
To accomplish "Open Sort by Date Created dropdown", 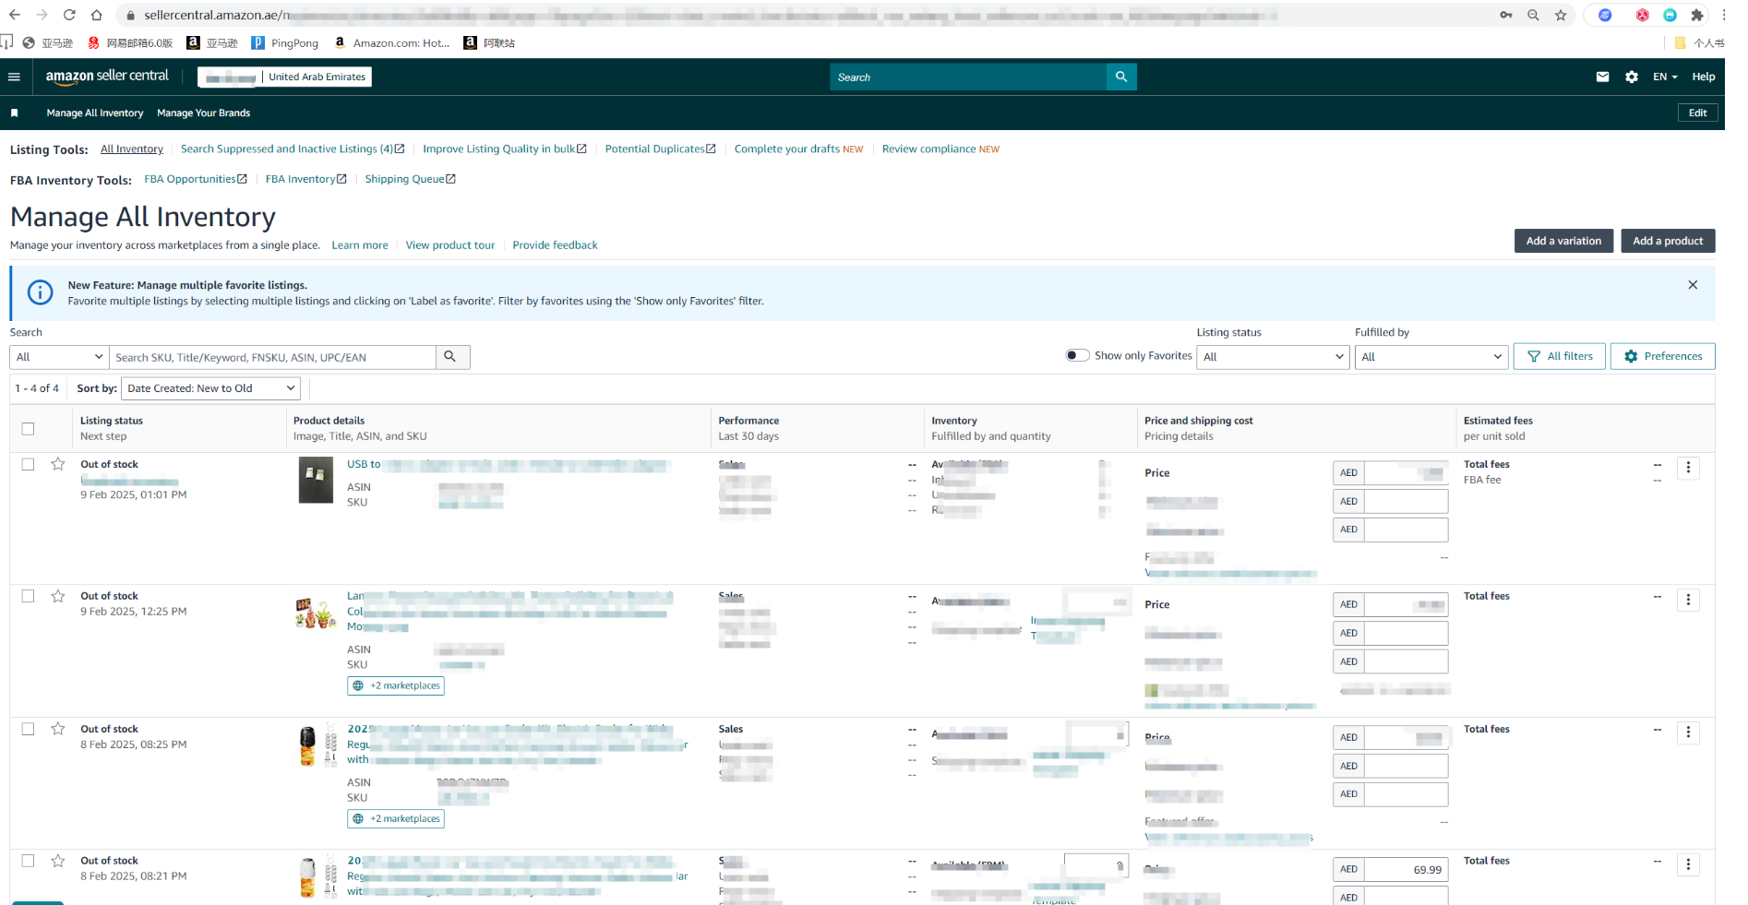I will (x=210, y=388).
